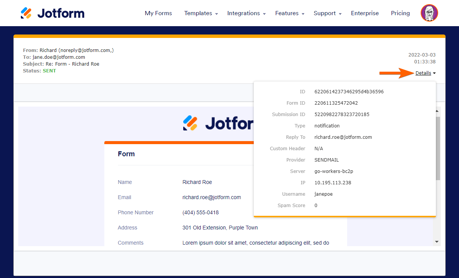Click the Lorem ipsum comments text
Screen dimensions: 459x278
point(256,243)
